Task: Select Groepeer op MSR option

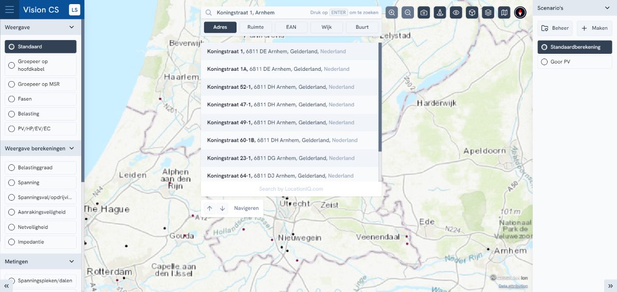Action: (41, 84)
